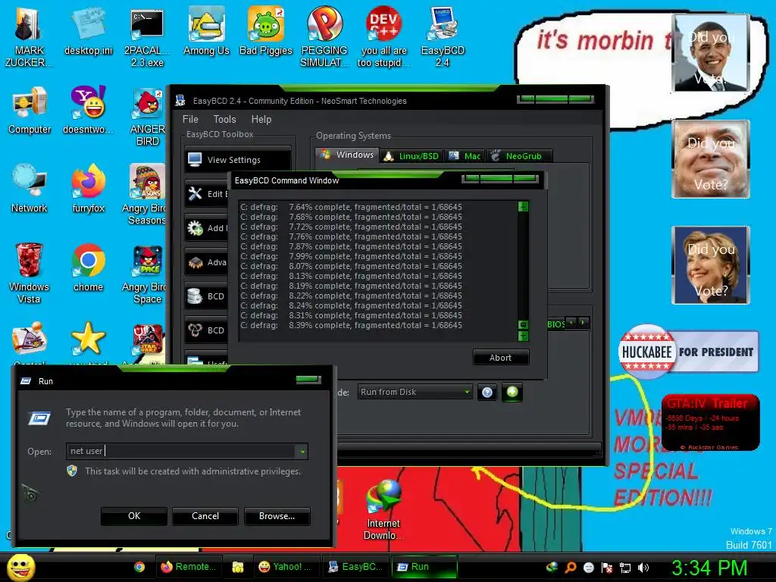
Task: Click the Remote... Firefox taskbar button
Action: click(189, 567)
